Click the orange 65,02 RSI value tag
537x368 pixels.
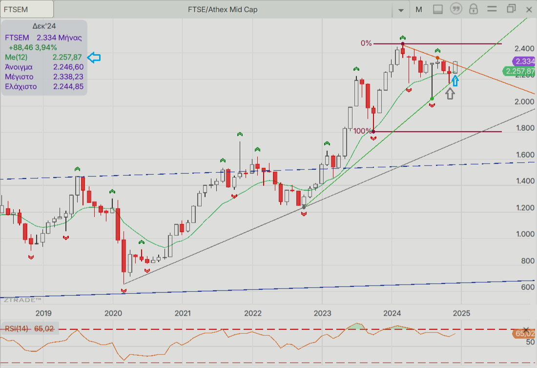click(x=524, y=333)
